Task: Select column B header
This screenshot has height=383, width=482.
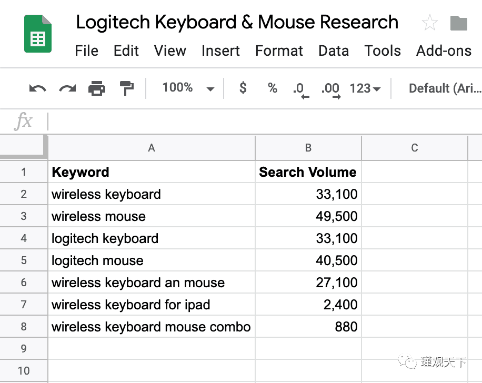Action: [x=308, y=148]
